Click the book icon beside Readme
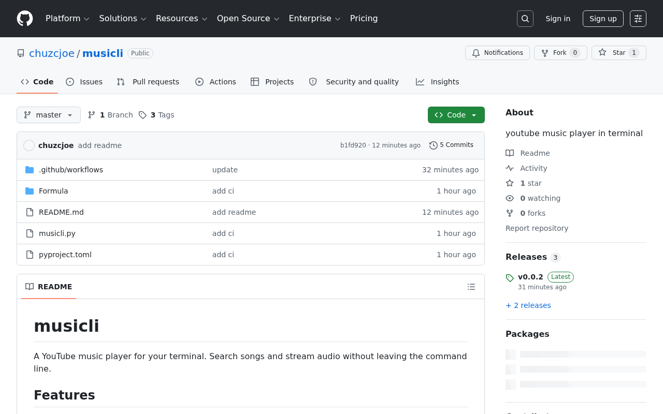 coord(510,153)
